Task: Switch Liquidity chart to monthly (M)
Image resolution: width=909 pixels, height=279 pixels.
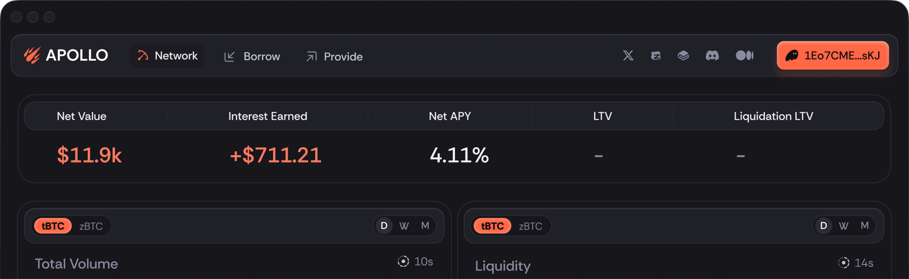Action: pyautogui.click(x=865, y=226)
